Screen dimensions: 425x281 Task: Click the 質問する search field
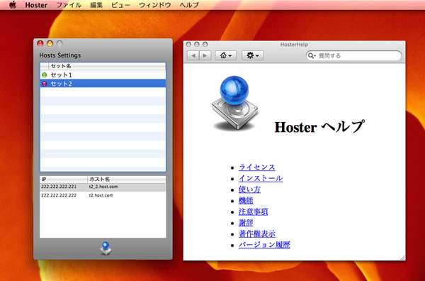coord(353,55)
